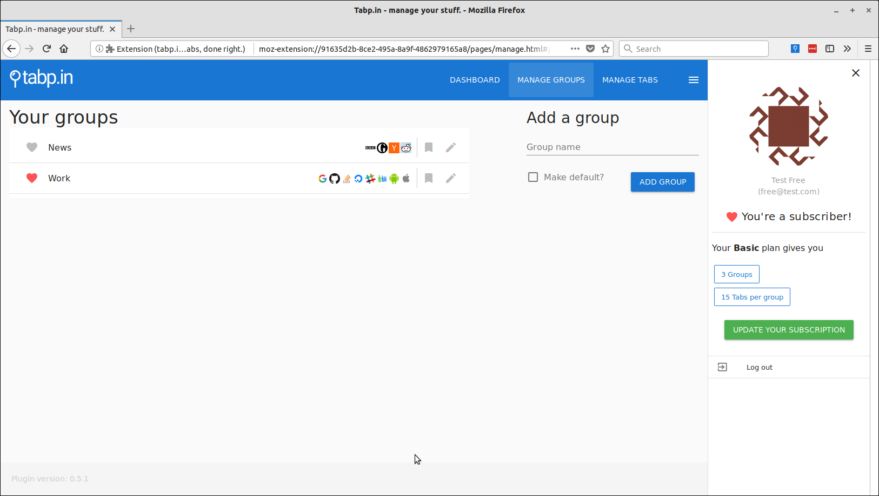
Task: Edit the News group with pencil icon
Action: coord(451,147)
